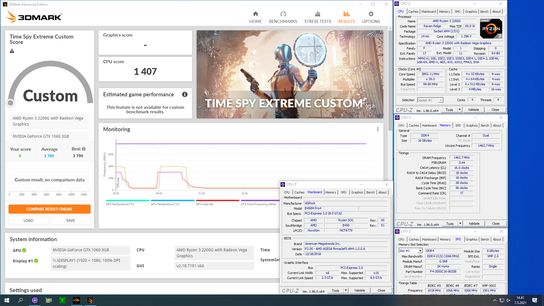
Task: Click the F4-3000C16-8GISB part number
Action: 443,271
